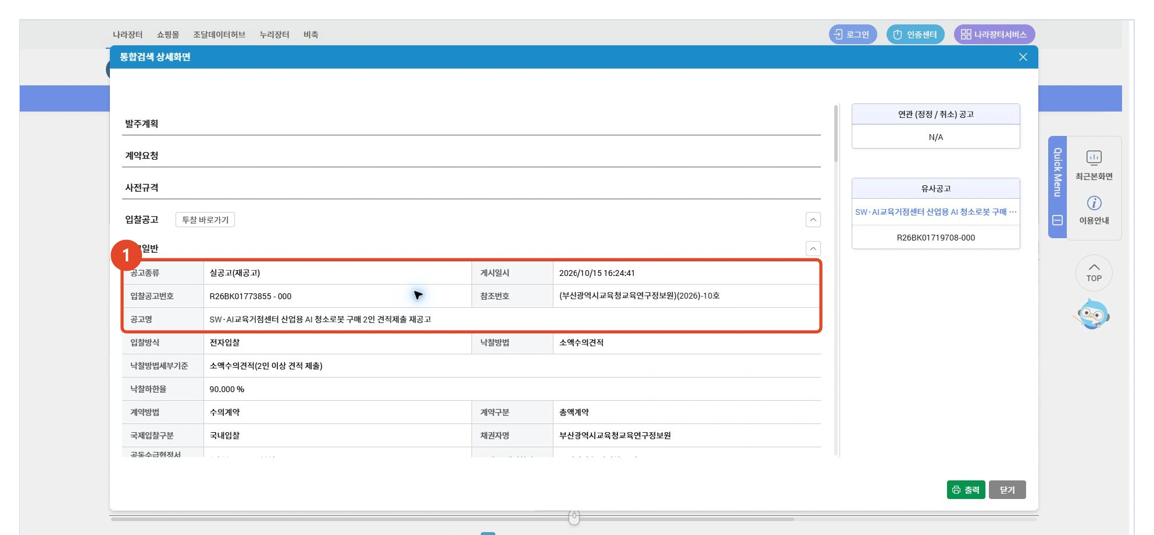
Task: Click the 국내입찰 value
Action: pos(224,436)
